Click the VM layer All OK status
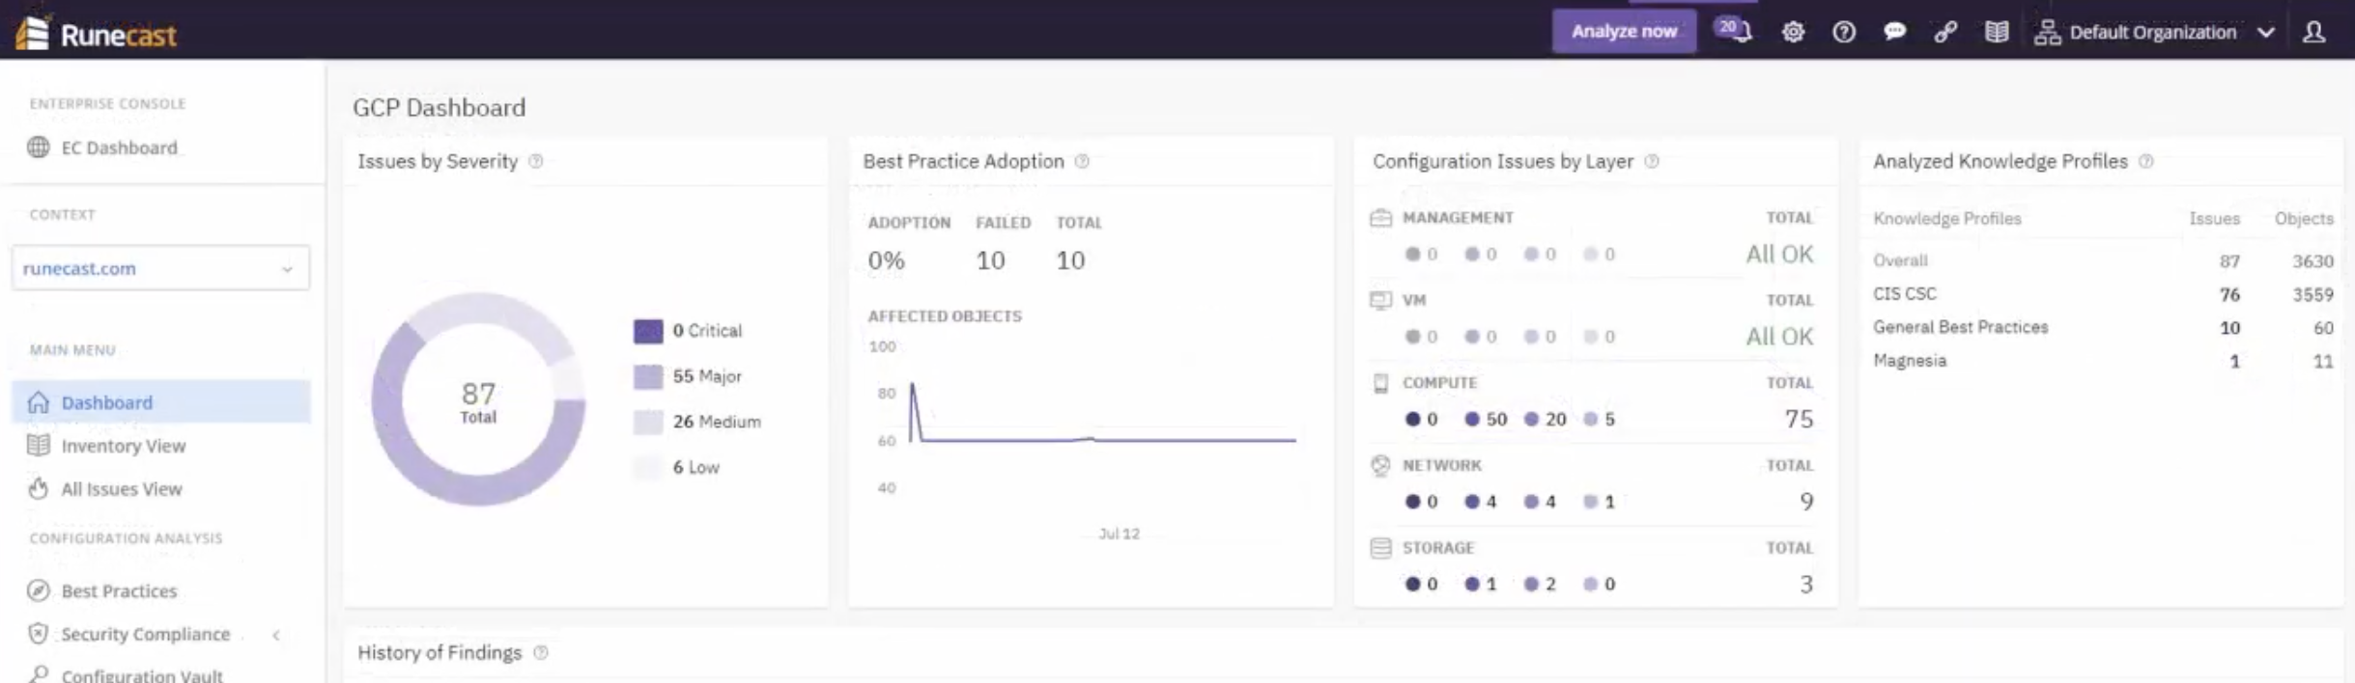The image size is (2355, 683). click(1779, 337)
